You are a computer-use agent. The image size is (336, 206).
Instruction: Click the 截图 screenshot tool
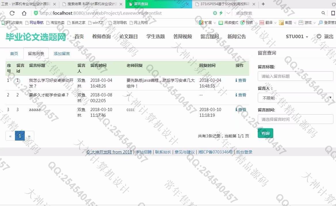tap(286, 22)
